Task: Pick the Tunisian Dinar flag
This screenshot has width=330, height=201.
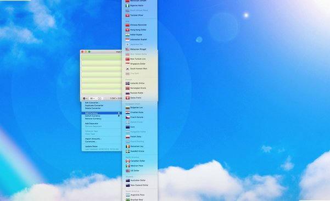Action: [127, 15]
